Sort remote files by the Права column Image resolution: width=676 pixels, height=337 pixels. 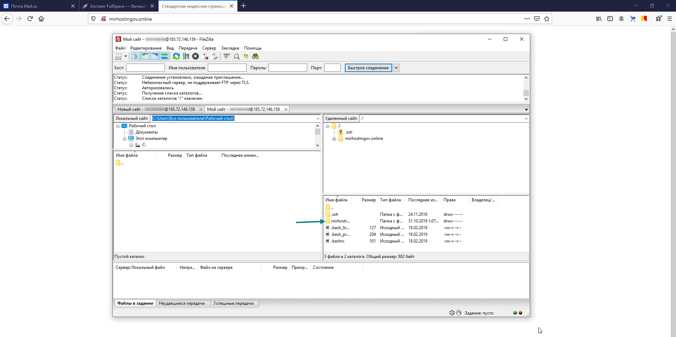[x=455, y=200]
